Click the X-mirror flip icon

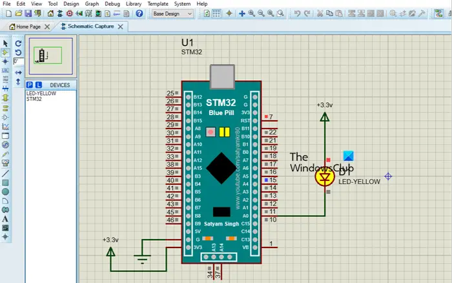[18, 72]
